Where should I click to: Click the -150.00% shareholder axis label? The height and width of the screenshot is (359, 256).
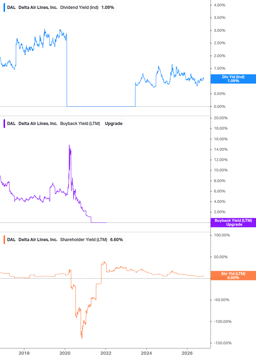pyautogui.click(x=222, y=343)
